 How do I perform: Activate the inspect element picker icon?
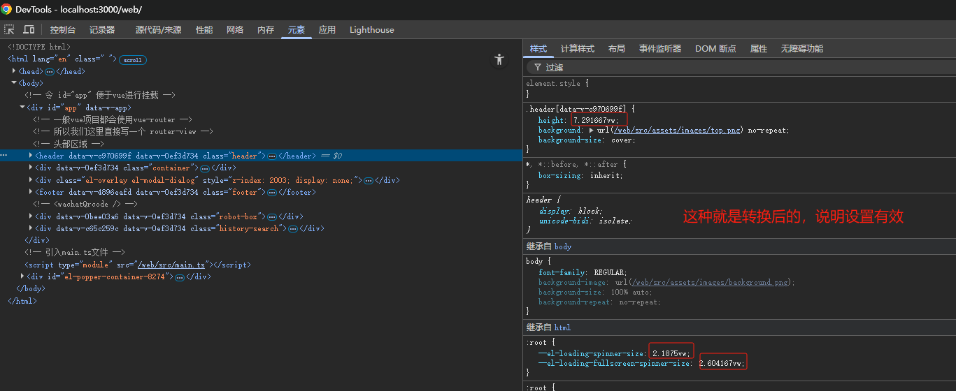[10, 29]
